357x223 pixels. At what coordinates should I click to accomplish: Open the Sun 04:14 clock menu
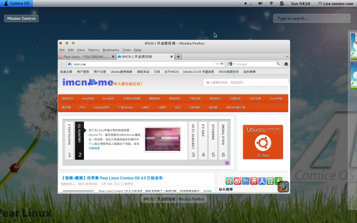[x=301, y=4]
